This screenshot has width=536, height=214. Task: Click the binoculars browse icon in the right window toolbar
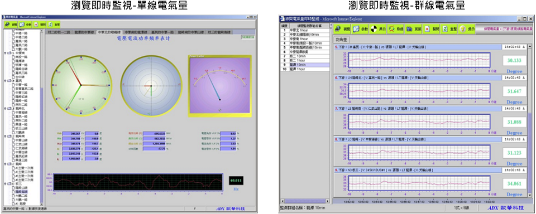click(337, 29)
